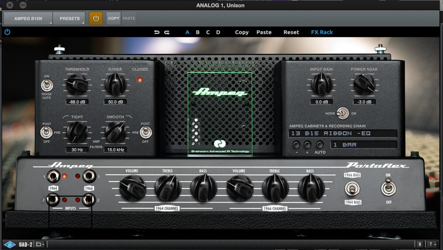Screen dimensions: 443x250
Task: Click the 1966 CHANNEL VOLUME knob
Action: pyautogui.click(x=240, y=188)
